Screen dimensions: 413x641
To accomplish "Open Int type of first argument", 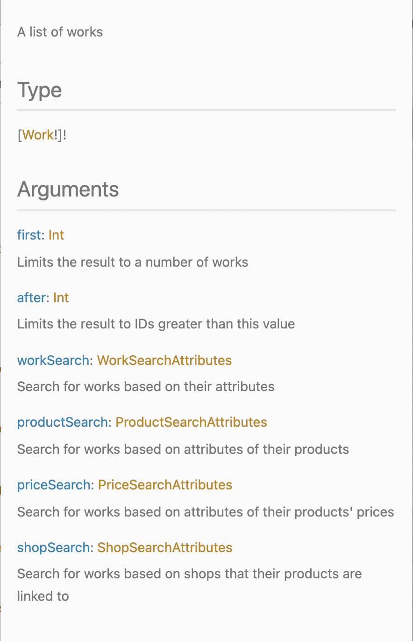I will coord(56,235).
